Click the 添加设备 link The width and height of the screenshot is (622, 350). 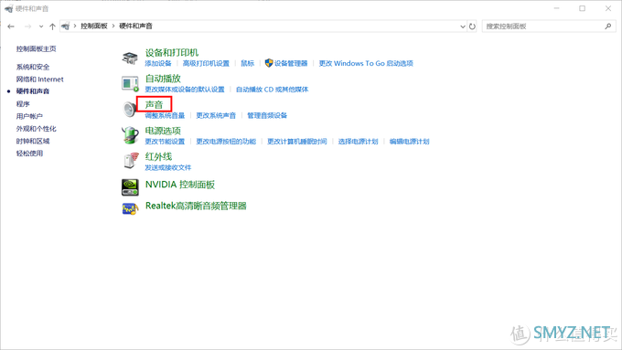point(158,63)
